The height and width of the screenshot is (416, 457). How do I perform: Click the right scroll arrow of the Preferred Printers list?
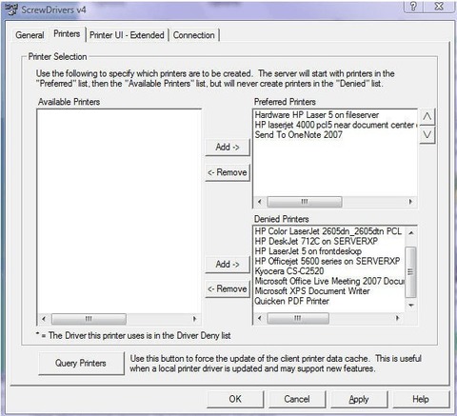pyautogui.click(x=410, y=202)
